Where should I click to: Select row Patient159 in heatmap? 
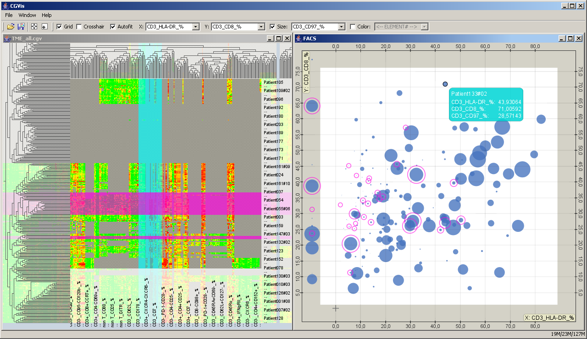[x=273, y=226]
